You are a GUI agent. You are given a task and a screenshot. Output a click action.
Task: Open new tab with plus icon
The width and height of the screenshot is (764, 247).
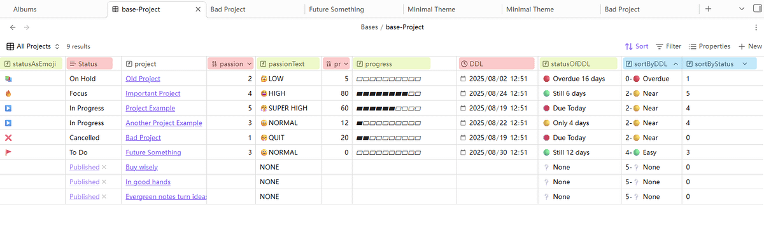(x=709, y=9)
